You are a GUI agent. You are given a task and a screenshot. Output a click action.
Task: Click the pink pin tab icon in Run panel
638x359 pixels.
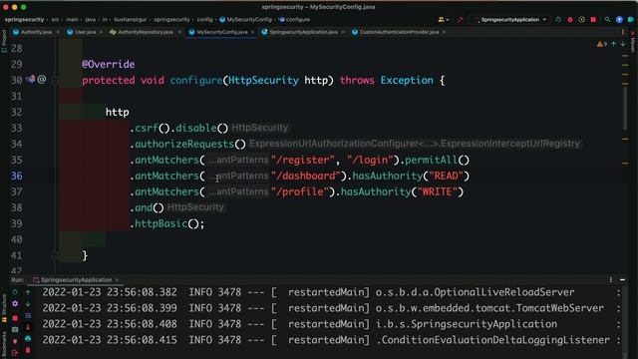point(15,341)
